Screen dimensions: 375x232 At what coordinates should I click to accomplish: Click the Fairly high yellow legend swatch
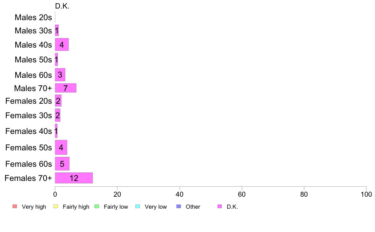[x=56, y=206]
